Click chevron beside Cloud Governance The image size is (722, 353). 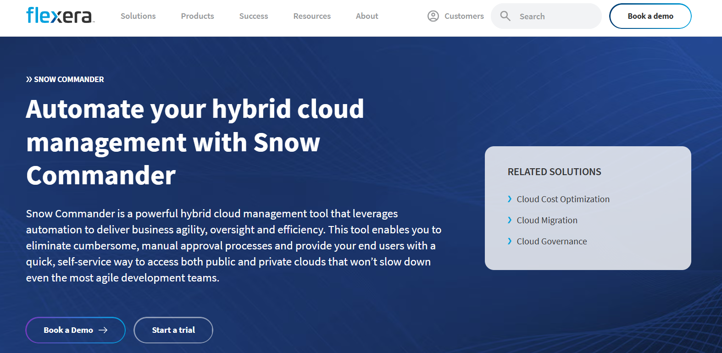[510, 241]
